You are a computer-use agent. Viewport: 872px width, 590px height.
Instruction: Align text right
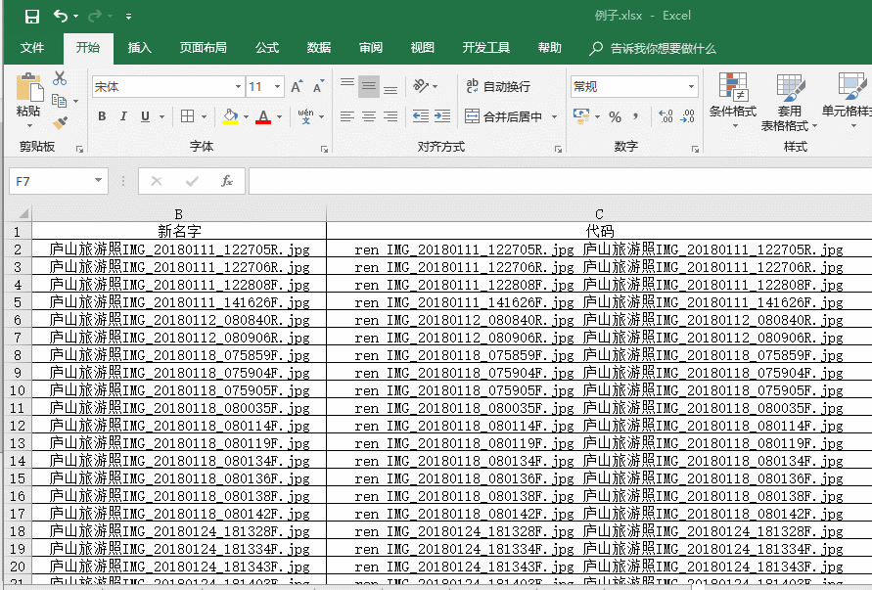click(390, 116)
